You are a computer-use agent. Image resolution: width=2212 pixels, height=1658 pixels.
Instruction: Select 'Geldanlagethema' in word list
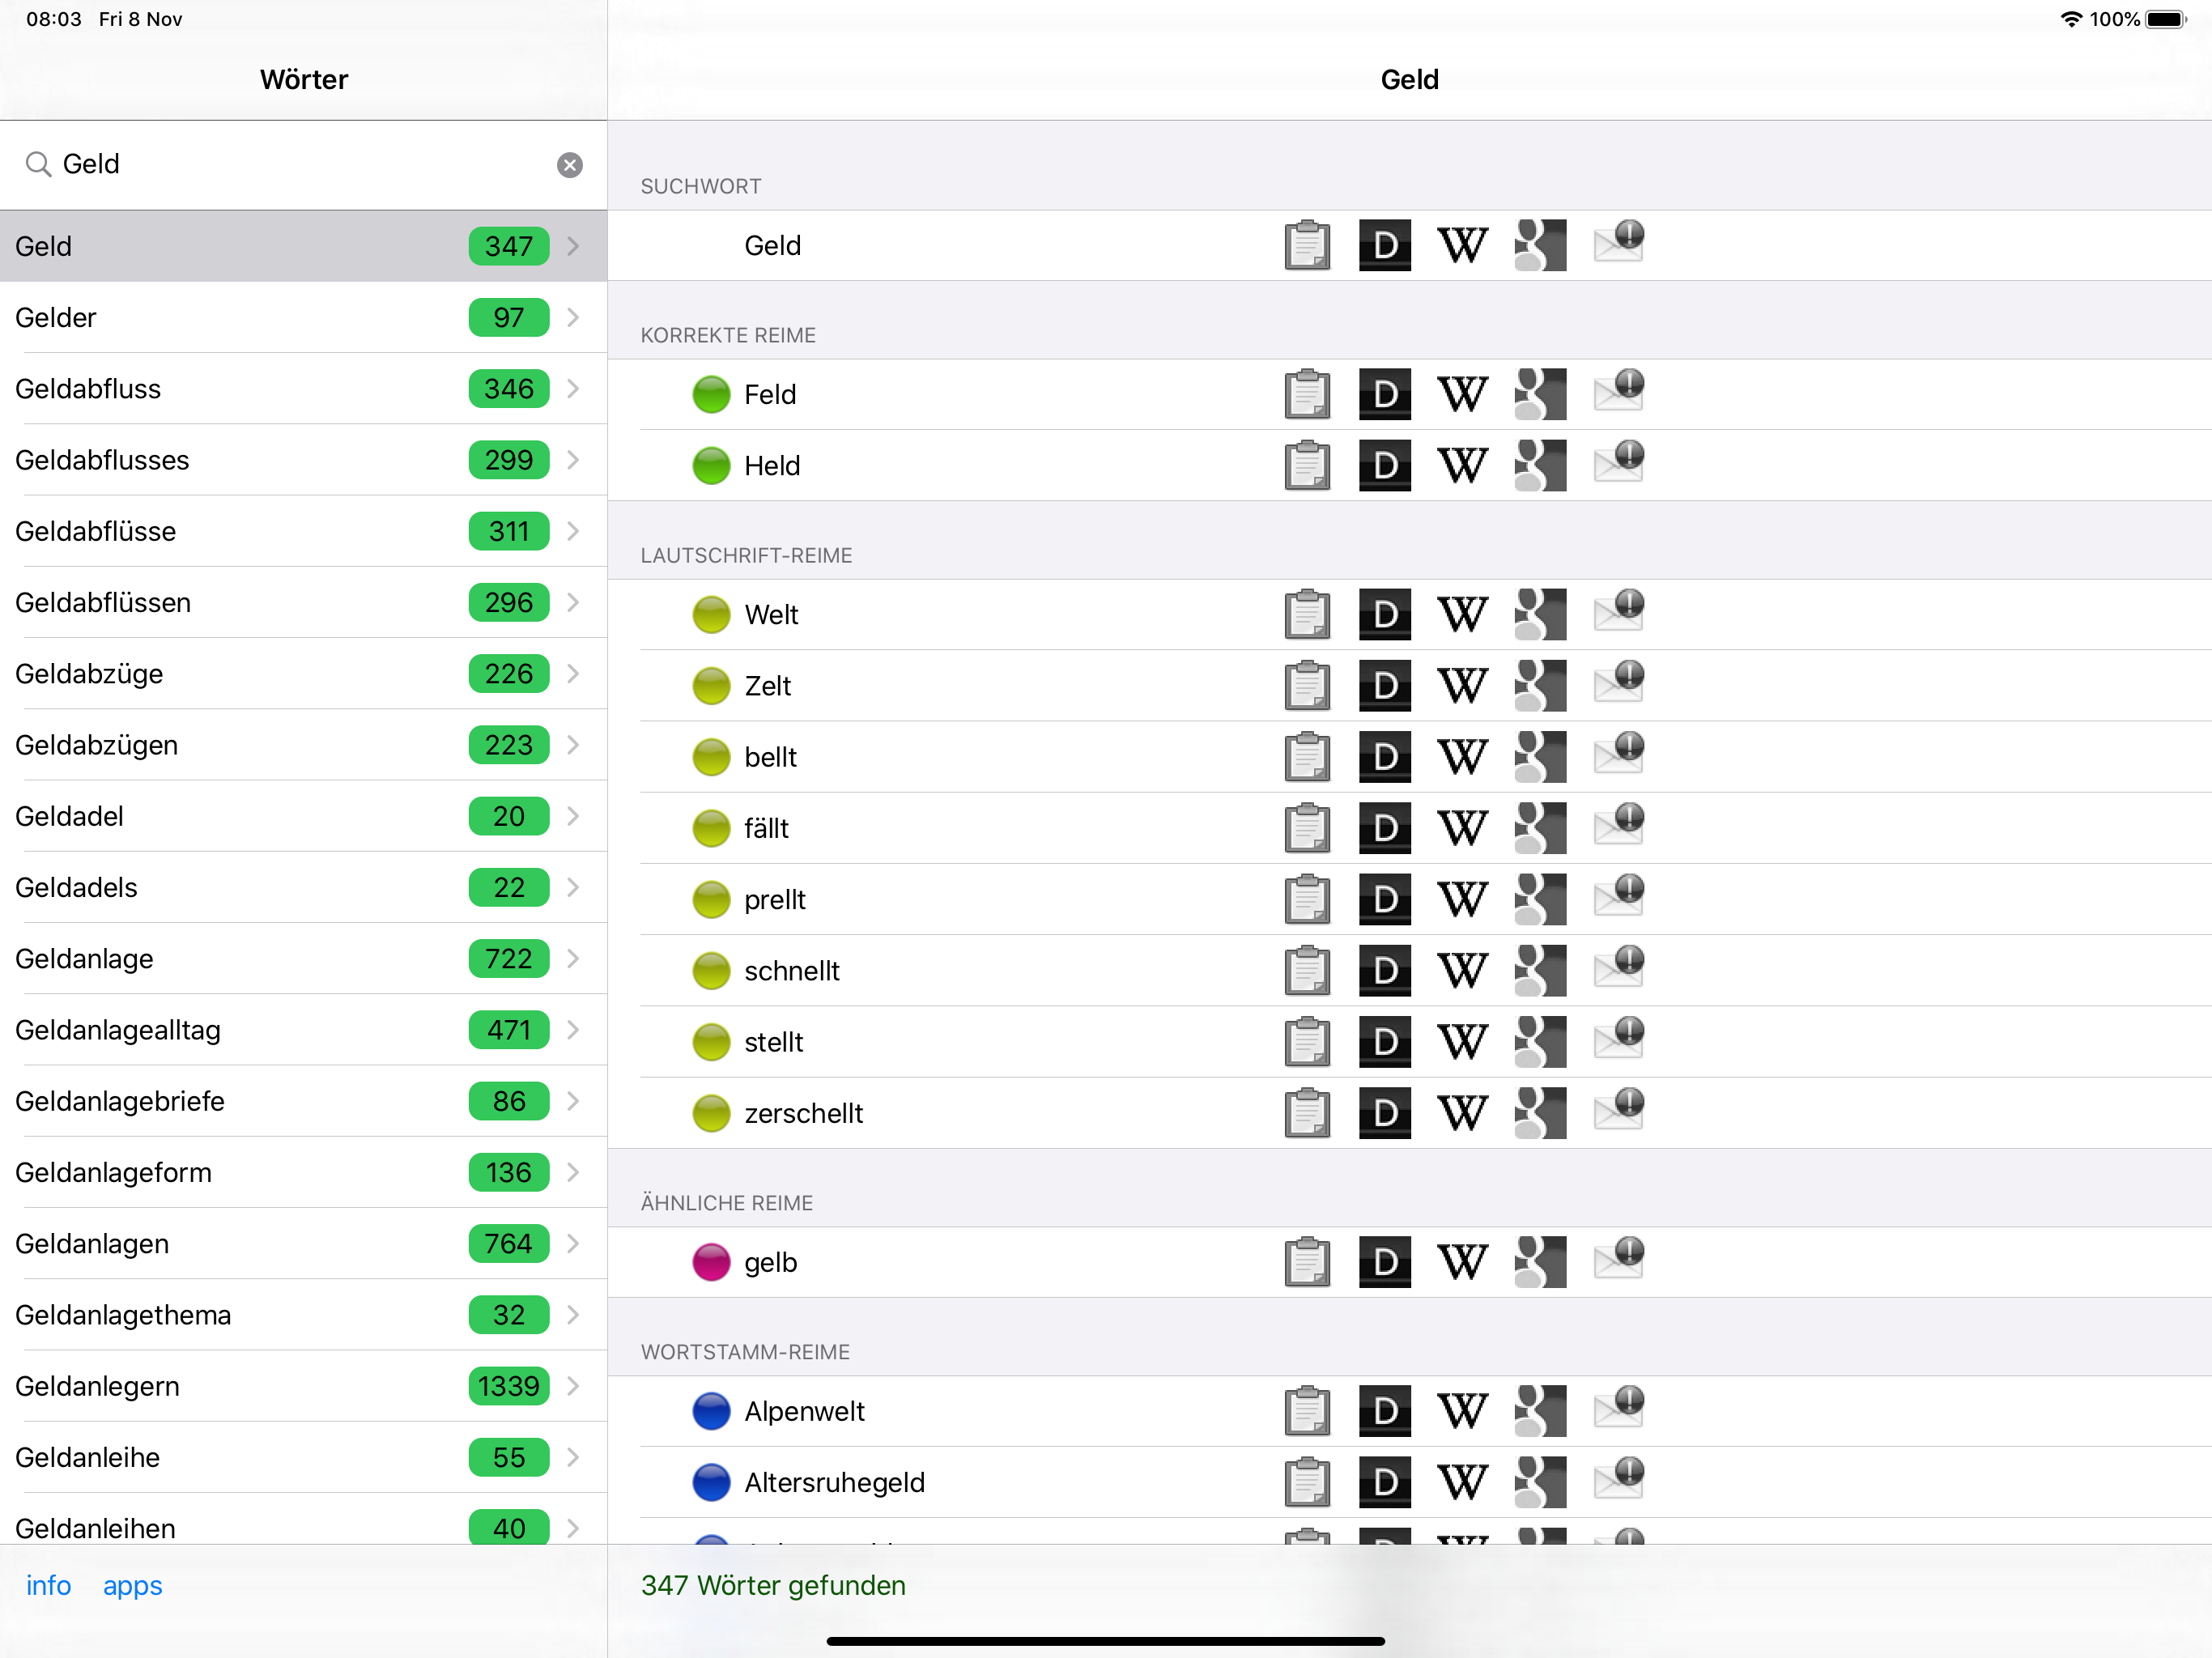pyautogui.click(x=303, y=1315)
